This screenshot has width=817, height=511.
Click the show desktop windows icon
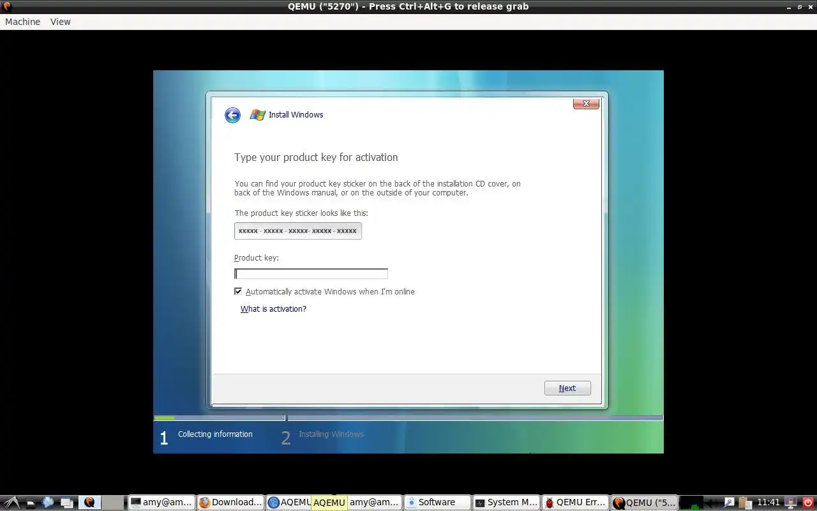[66, 503]
